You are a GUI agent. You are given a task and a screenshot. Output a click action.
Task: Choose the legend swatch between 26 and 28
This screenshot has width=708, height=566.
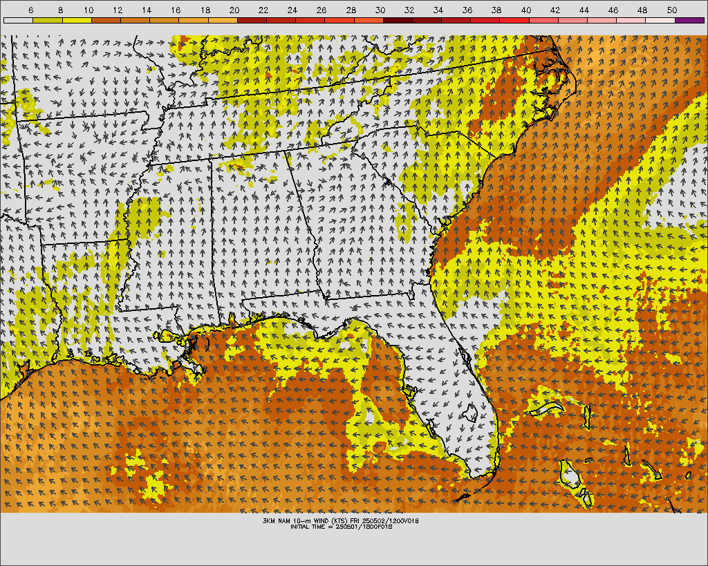(339, 20)
